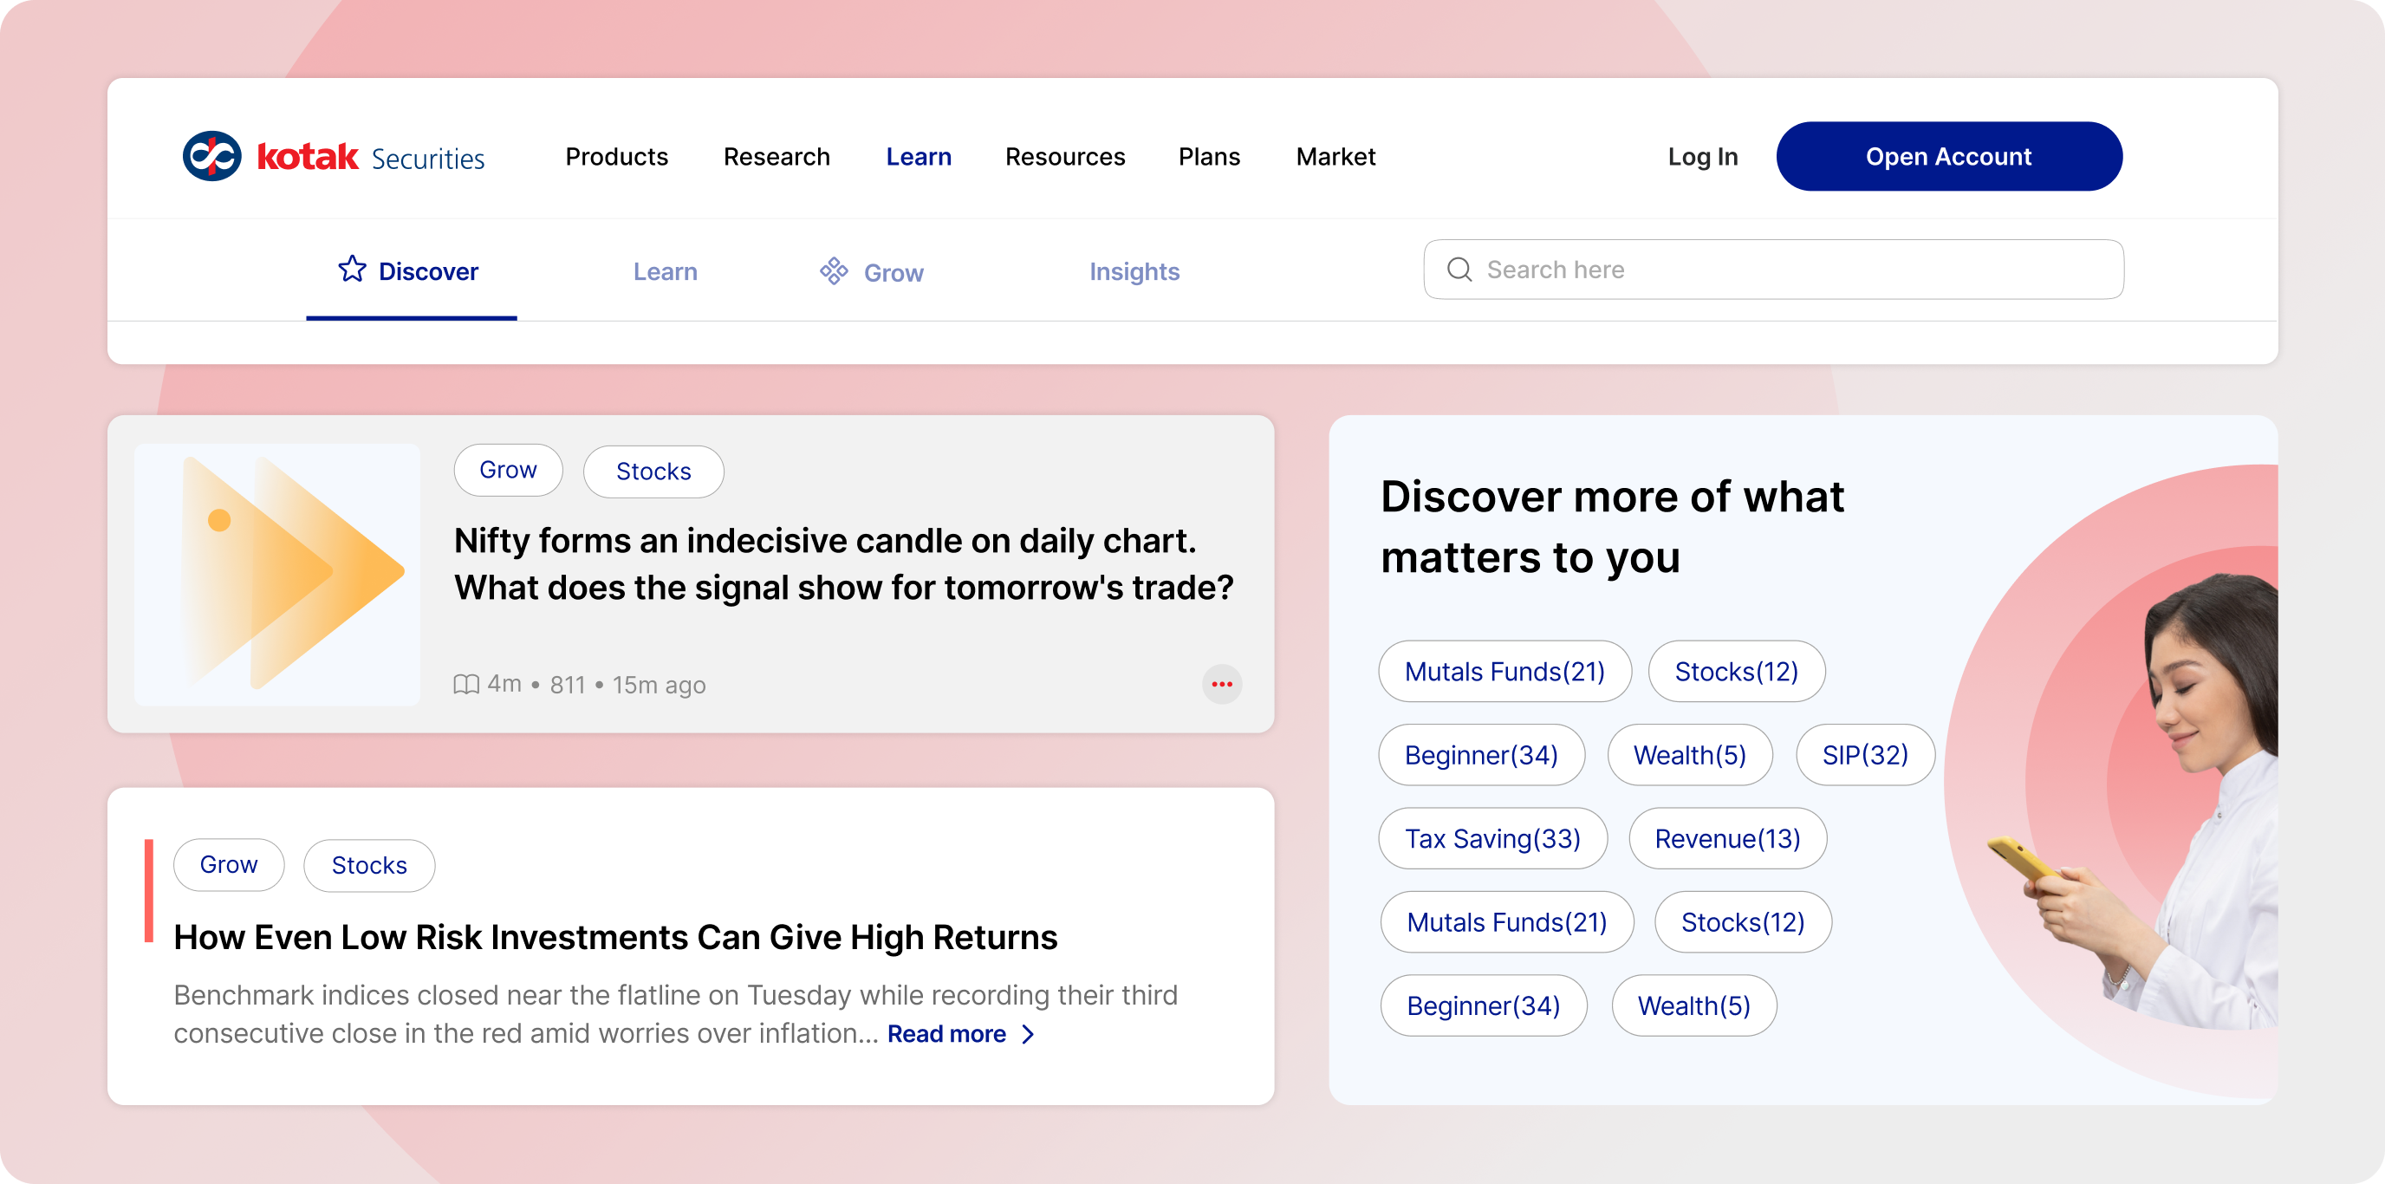Select Learn in the top navigation
This screenshot has height=1184, width=2385.
click(919, 156)
